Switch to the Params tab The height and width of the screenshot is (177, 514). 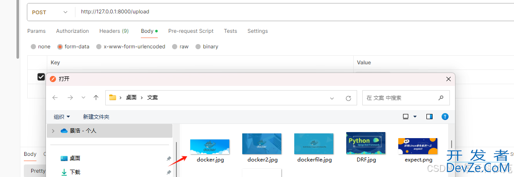coord(36,31)
